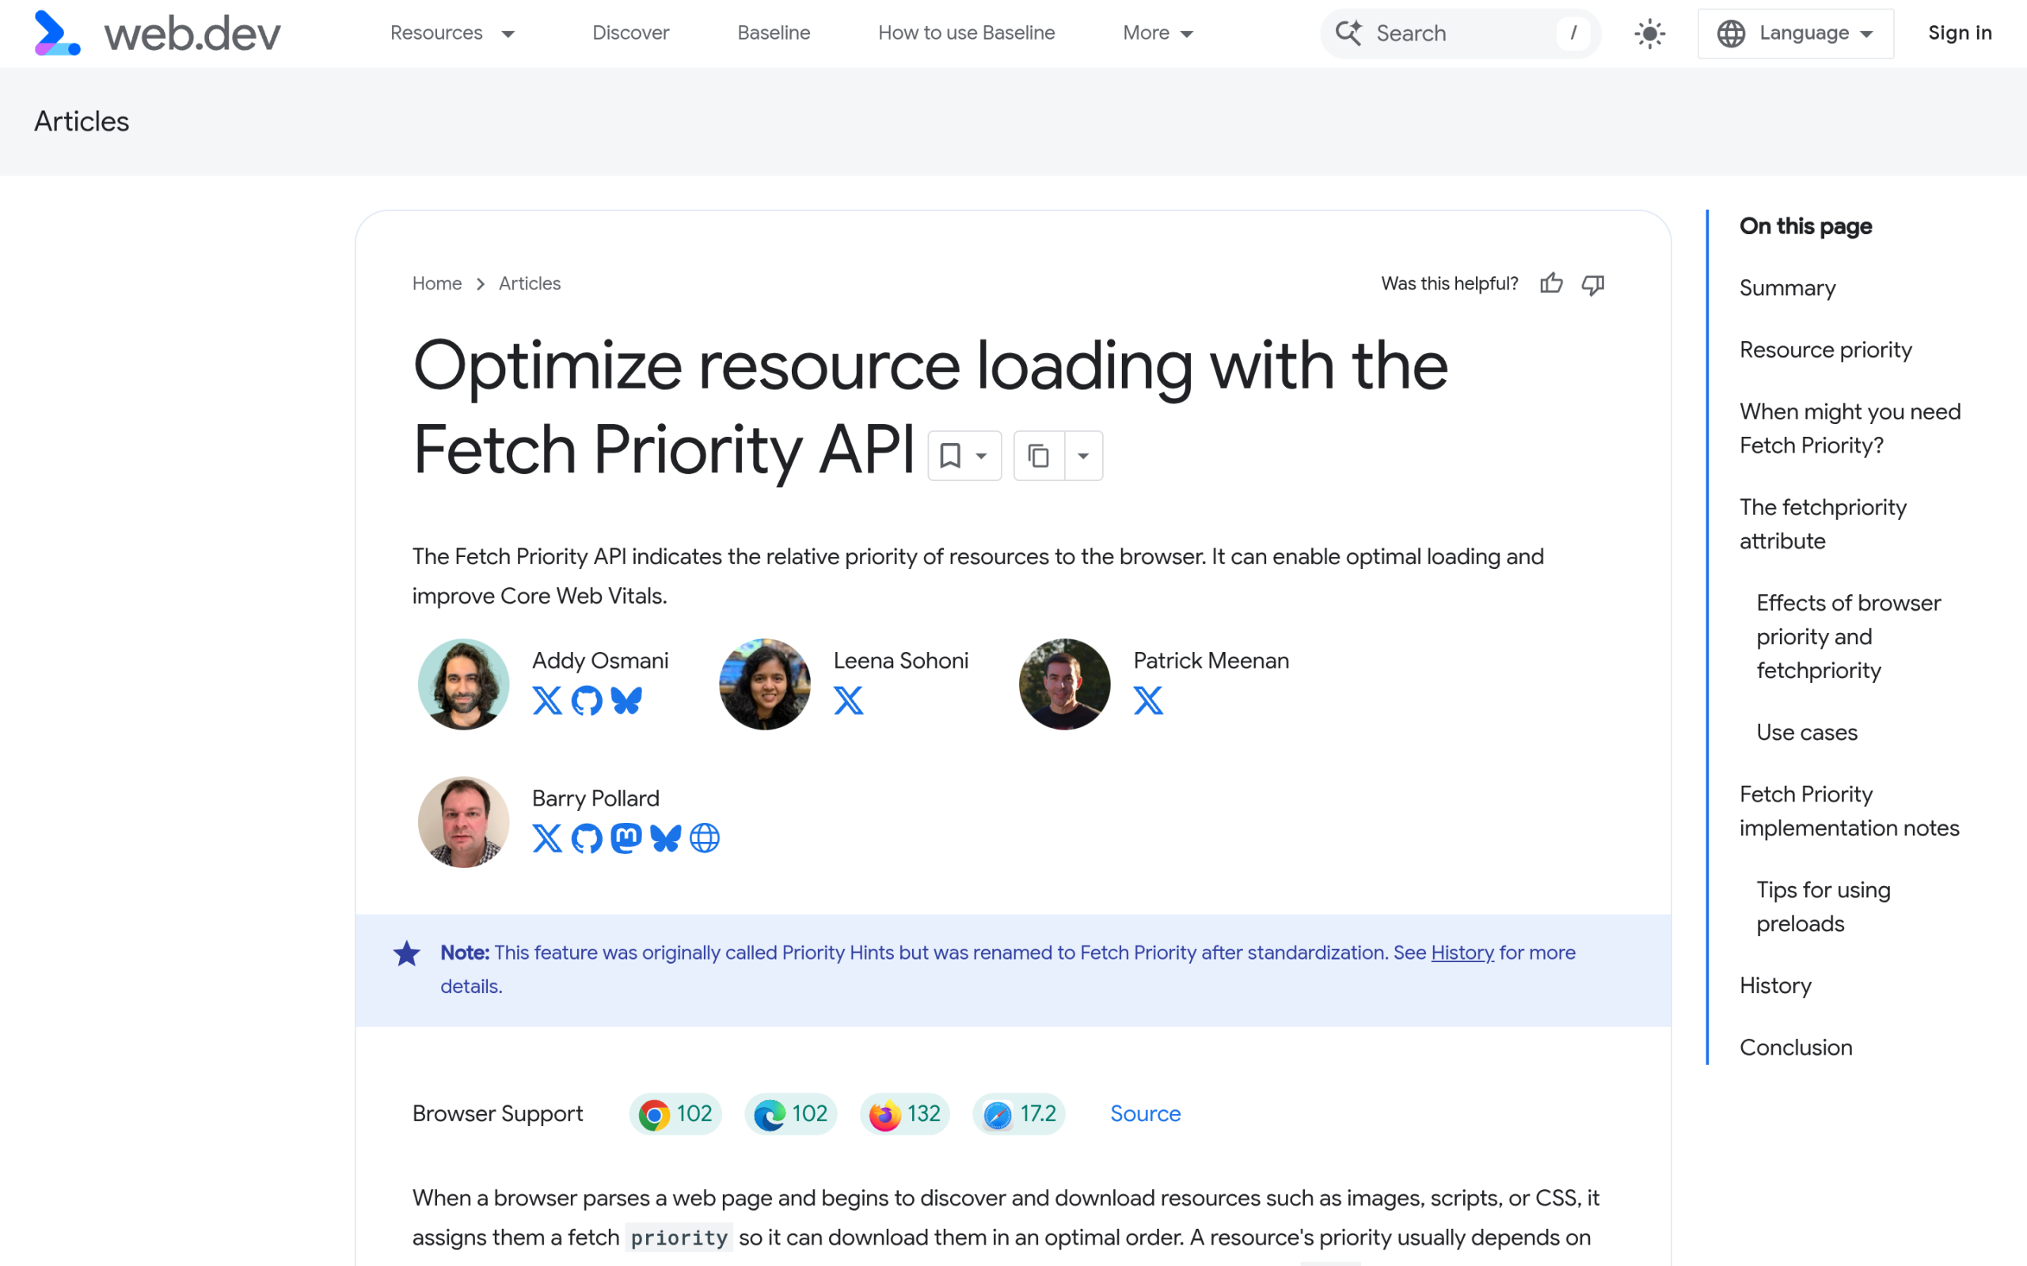
Task: Click the Articles breadcrumb link
Action: click(530, 284)
